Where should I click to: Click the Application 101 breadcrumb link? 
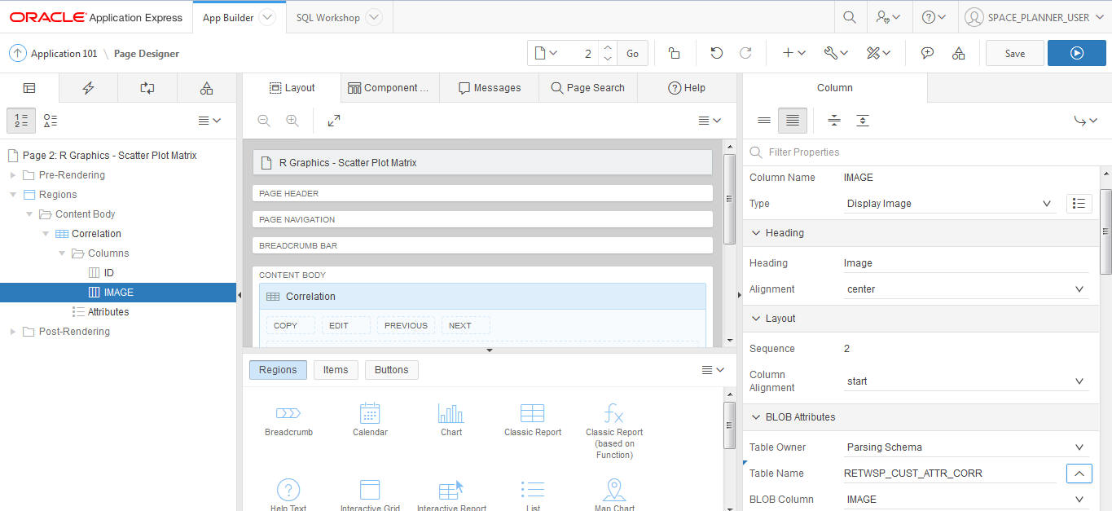point(64,54)
